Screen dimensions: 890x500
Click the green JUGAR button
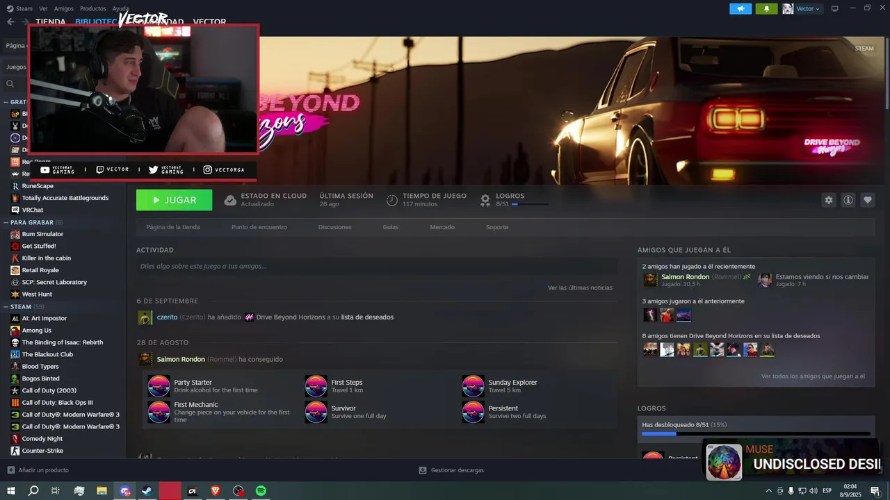175,200
